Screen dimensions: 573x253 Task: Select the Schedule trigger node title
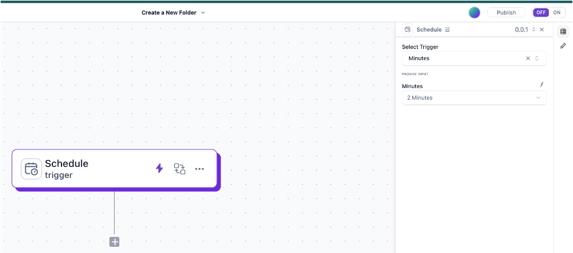tap(66, 164)
